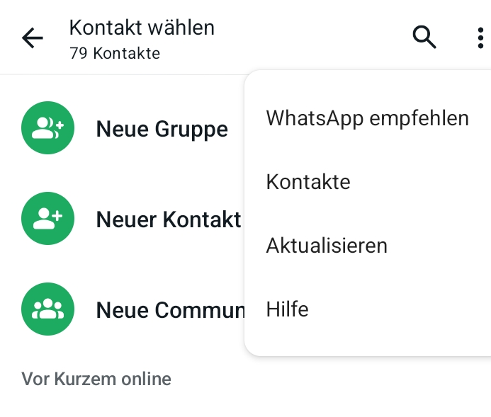Tap empty toolbar space between title and search
The image size is (491, 417).
tap(312, 38)
